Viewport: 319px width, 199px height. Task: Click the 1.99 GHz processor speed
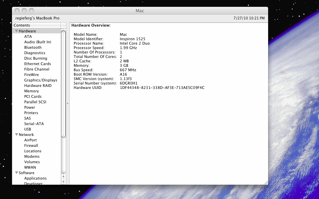[x=128, y=48]
